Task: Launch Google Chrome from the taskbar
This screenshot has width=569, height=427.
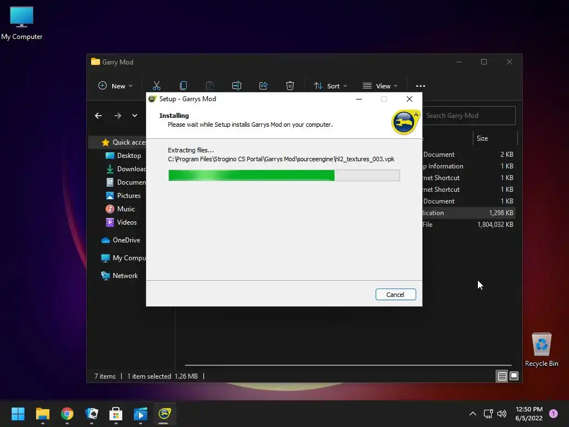Action: tap(67, 414)
